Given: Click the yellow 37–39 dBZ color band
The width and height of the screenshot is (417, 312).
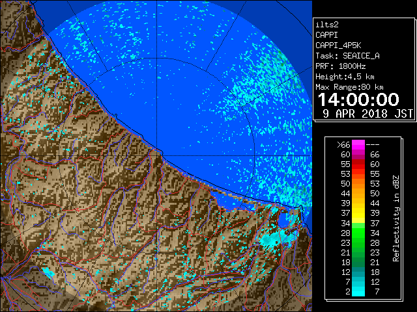Looking at the screenshot, I should 358,213.
